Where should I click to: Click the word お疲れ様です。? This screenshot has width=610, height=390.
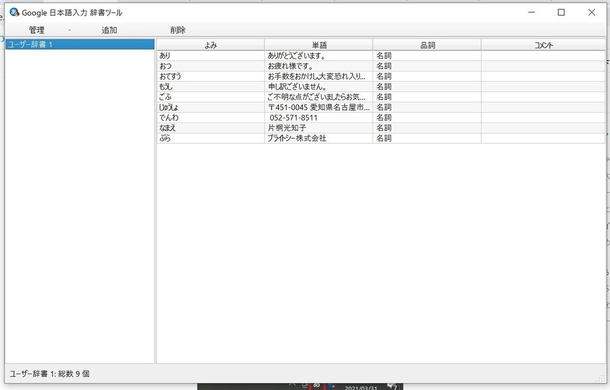pyautogui.click(x=290, y=66)
